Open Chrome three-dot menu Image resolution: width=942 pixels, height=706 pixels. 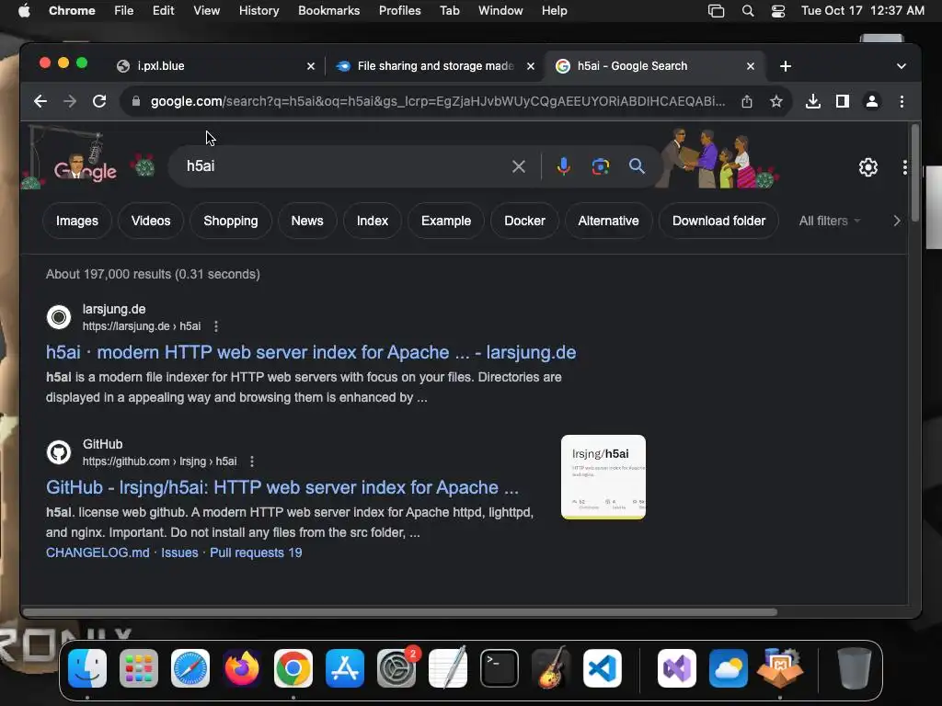pyautogui.click(x=902, y=101)
